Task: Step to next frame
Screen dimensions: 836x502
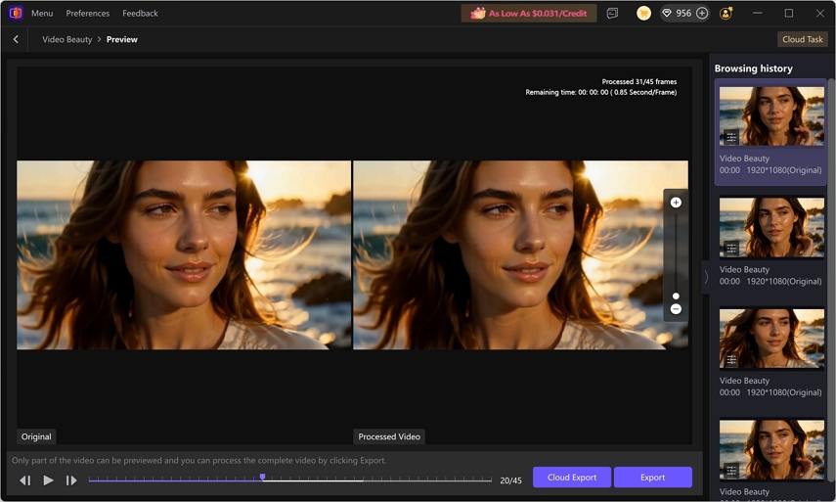Action: click(71, 480)
